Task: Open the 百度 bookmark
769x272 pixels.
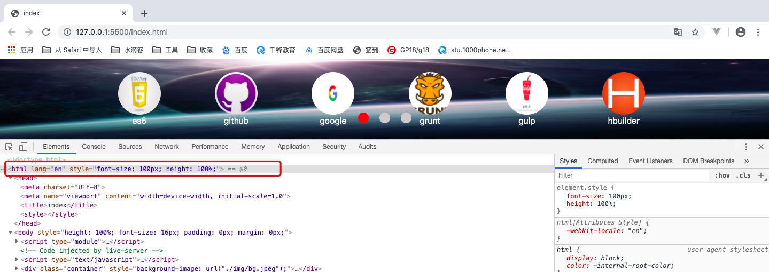Action: pos(235,50)
